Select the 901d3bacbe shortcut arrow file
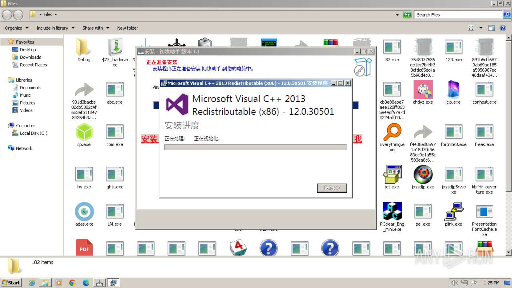 [x=84, y=90]
